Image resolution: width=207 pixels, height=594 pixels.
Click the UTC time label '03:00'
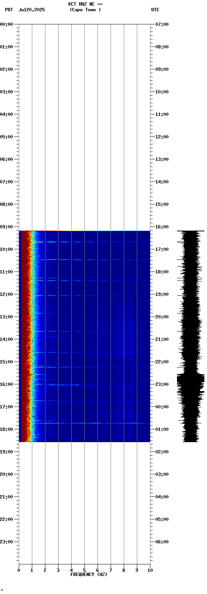coord(162,474)
